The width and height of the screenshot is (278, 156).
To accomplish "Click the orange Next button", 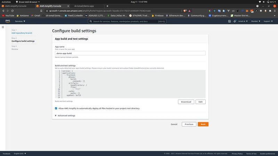I will coord(203,124).
